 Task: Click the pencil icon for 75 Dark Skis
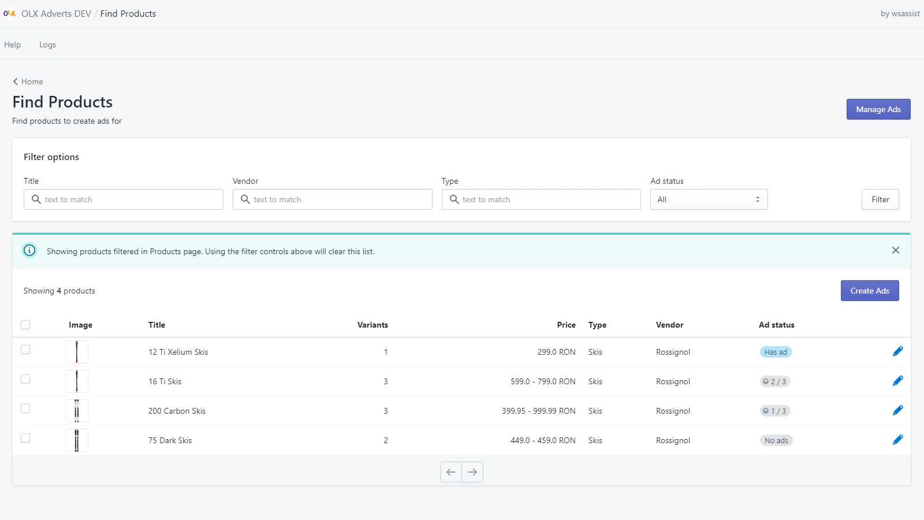897,440
